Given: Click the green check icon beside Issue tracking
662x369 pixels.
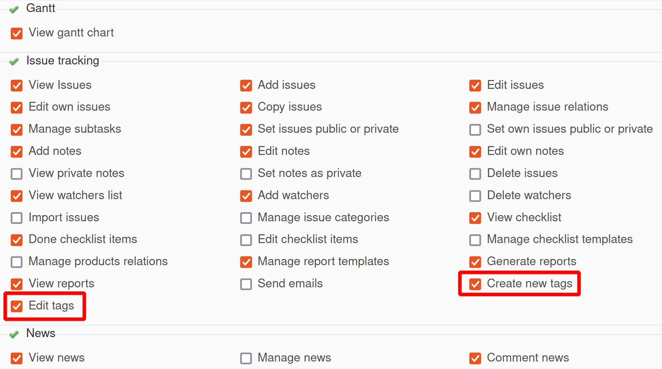Looking at the screenshot, I should click(14, 61).
